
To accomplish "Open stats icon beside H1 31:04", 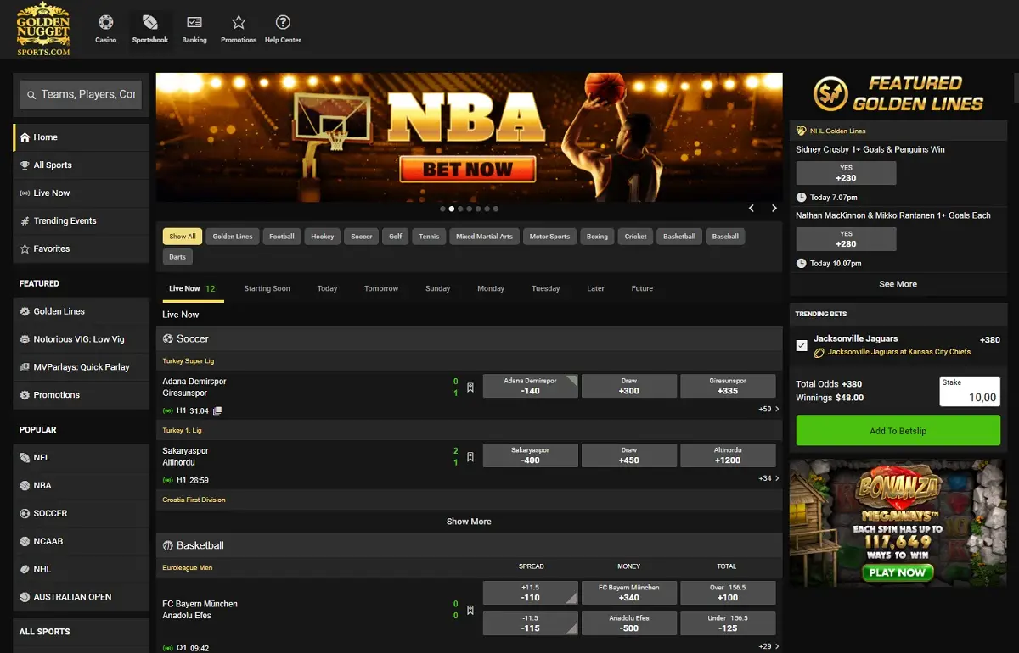I will 217,410.
